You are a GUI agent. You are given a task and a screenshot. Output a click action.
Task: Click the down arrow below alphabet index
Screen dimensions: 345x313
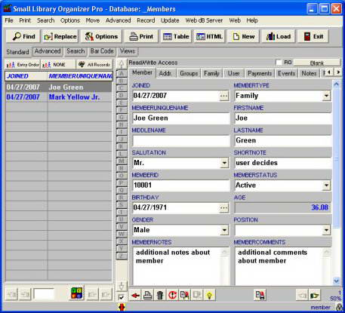(122, 286)
